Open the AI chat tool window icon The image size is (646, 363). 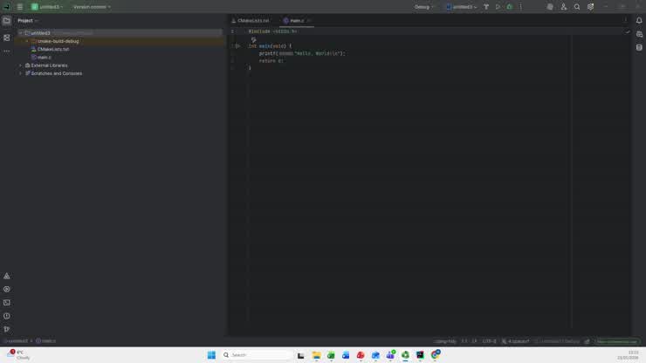639,34
